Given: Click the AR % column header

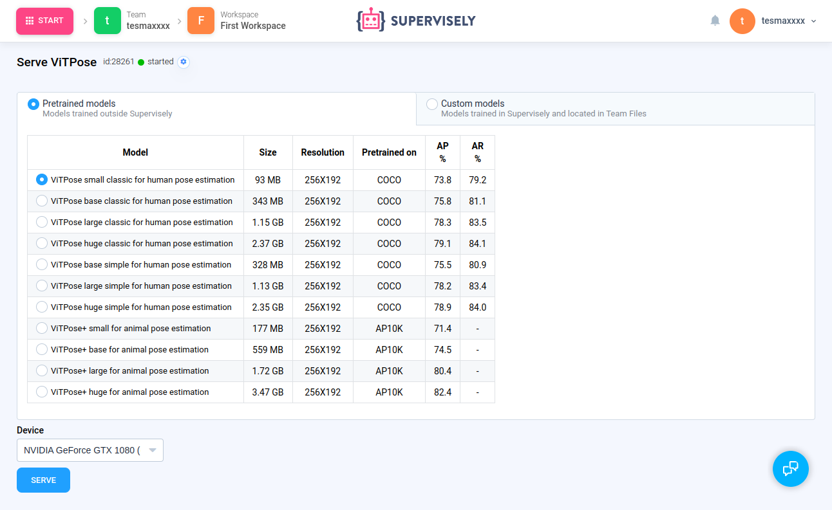Looking at the screenshot, I should coord(477,152).
